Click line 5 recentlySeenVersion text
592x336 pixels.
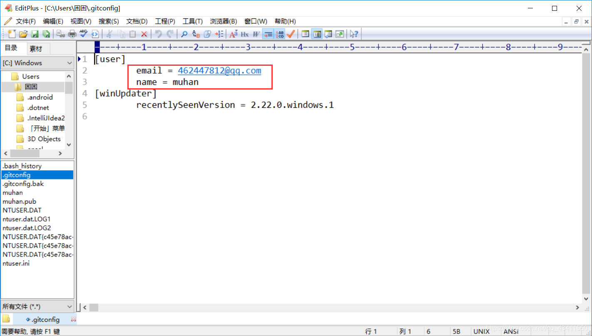pyautogui.click(x=235, y=105)
